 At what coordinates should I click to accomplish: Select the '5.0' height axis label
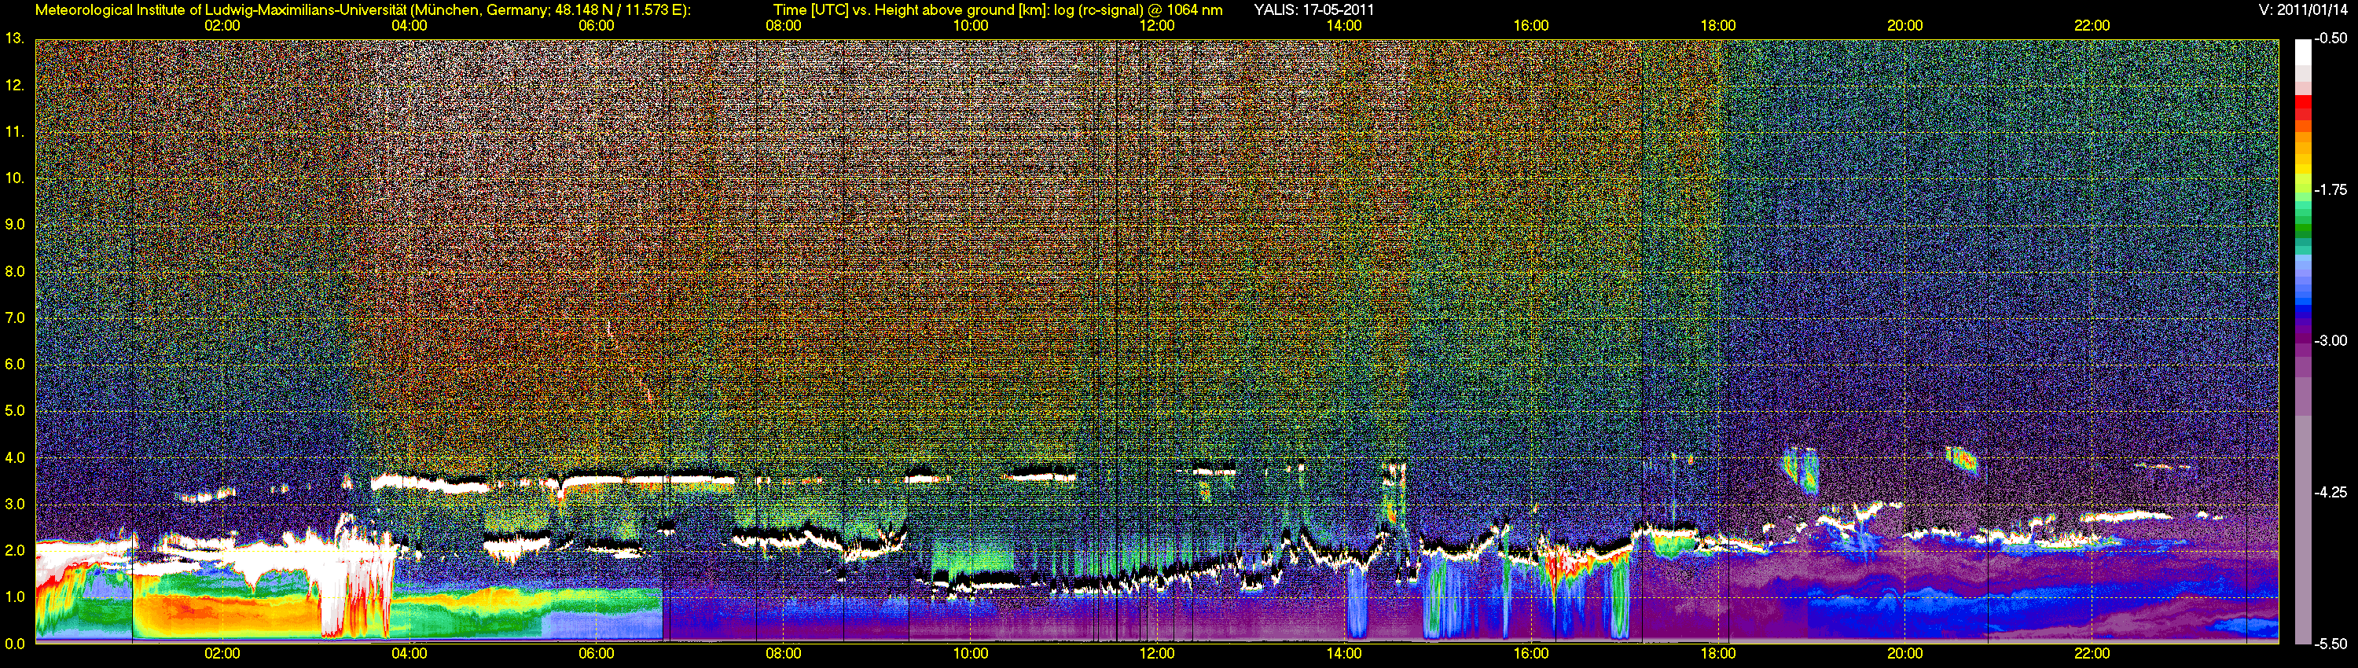(x=15, y=411)
